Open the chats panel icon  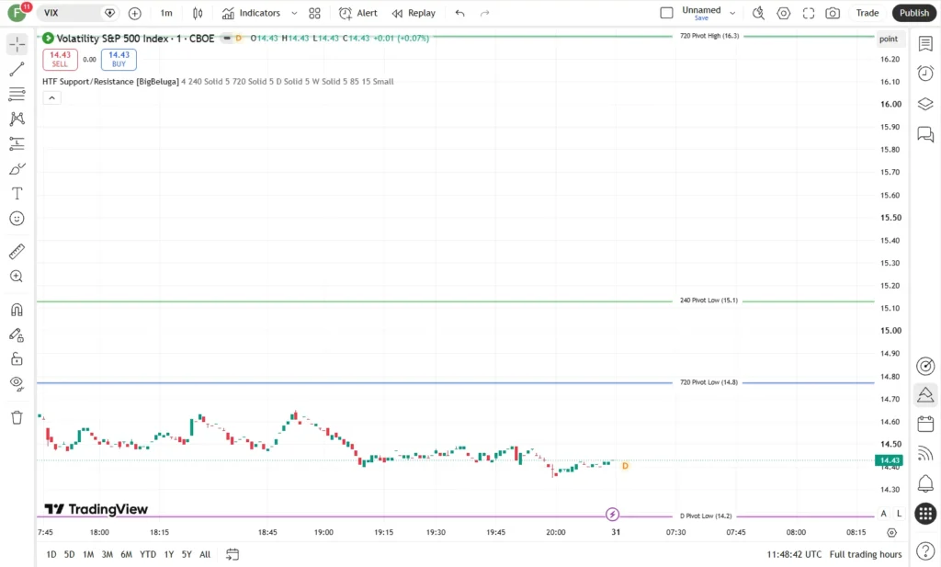(x=925, y=134)
